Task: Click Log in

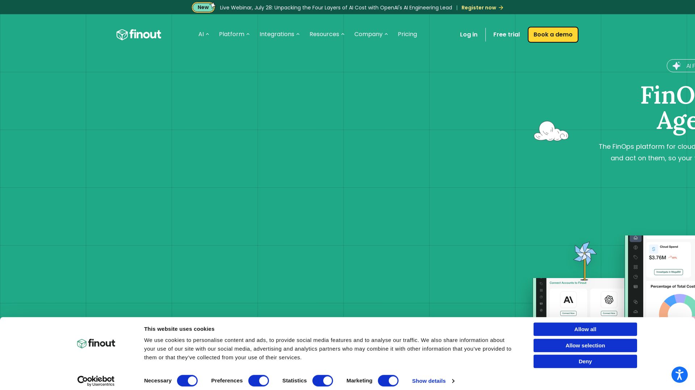Action: point(469,35)
